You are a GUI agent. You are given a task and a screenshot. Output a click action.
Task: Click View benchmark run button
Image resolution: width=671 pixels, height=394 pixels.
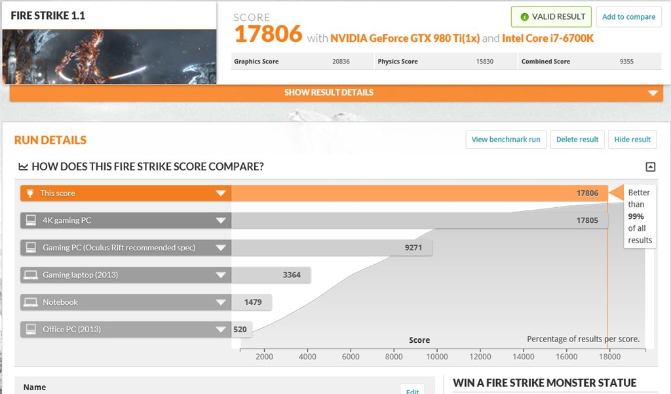pos(506,140)
